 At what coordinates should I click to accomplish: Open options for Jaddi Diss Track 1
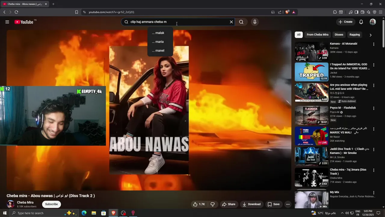point(374,150)
